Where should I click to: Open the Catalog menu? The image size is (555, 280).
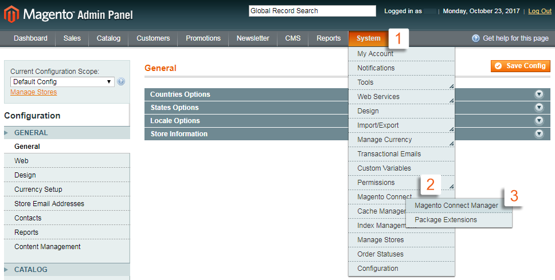click(x=108, y=38)
